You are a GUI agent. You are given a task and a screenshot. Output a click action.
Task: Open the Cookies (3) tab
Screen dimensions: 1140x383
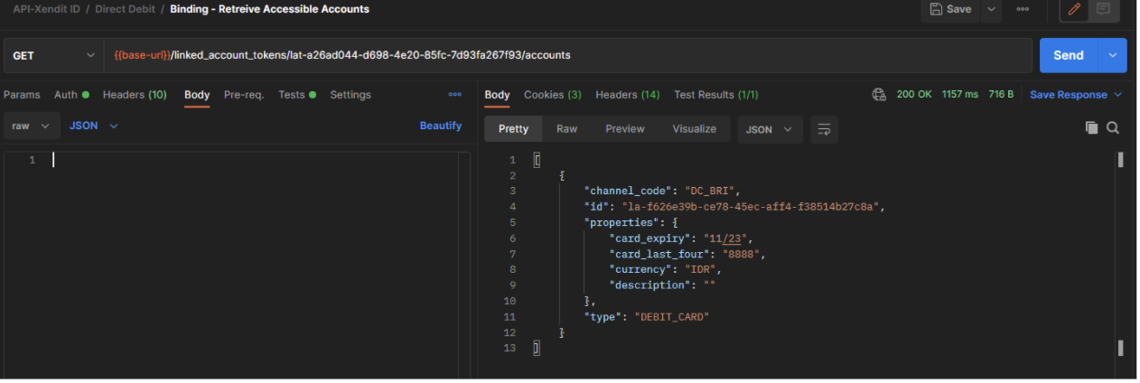pyautogui.click(x=553, y=95)
